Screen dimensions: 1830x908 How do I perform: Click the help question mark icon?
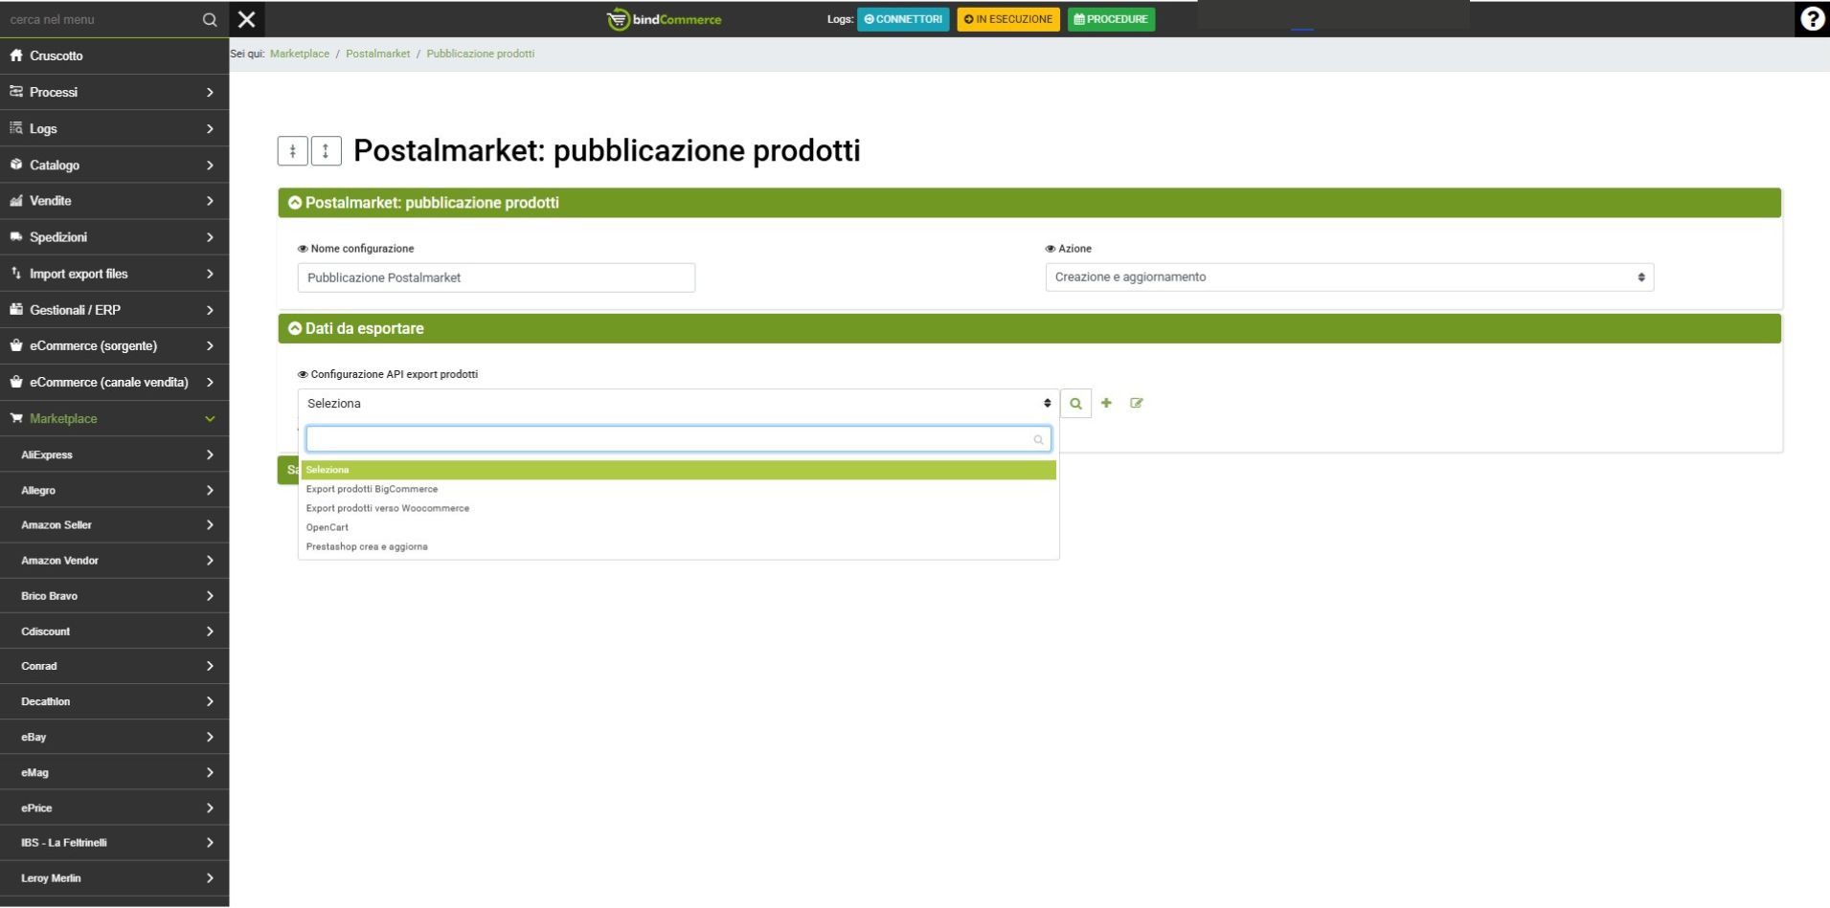(x=1812, y=19)
